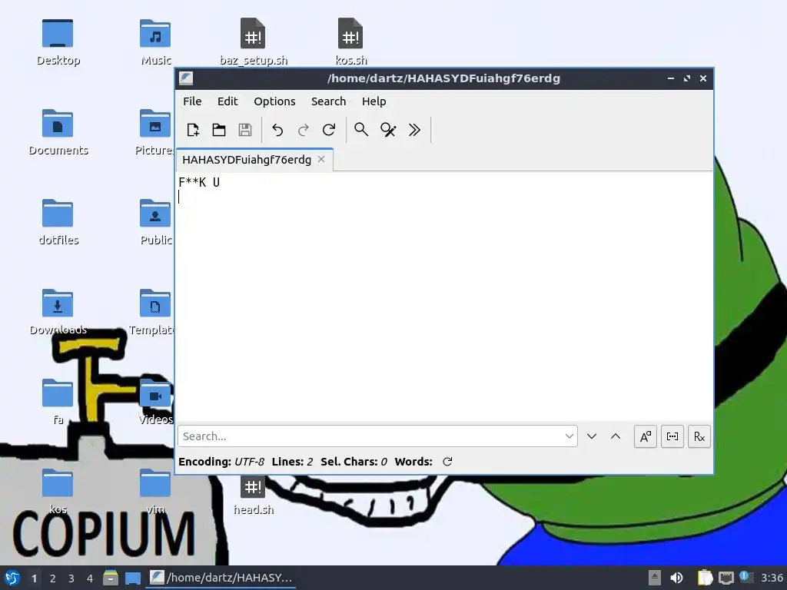Minimize the text editor window
Image resolution: width=787 pixels, height=590 pixels.
pyautogui.click(x=670, y=78)
